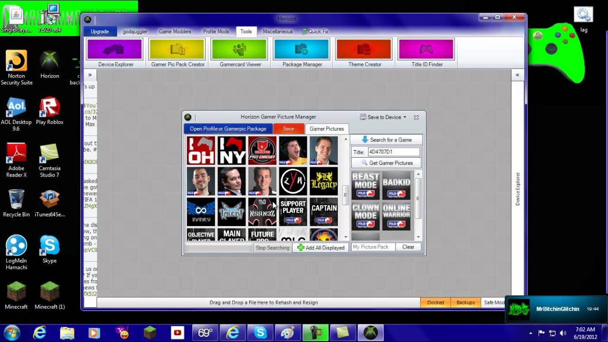Select the NY gamer picture
The image size is (608, 342).
tap(232, 151)
